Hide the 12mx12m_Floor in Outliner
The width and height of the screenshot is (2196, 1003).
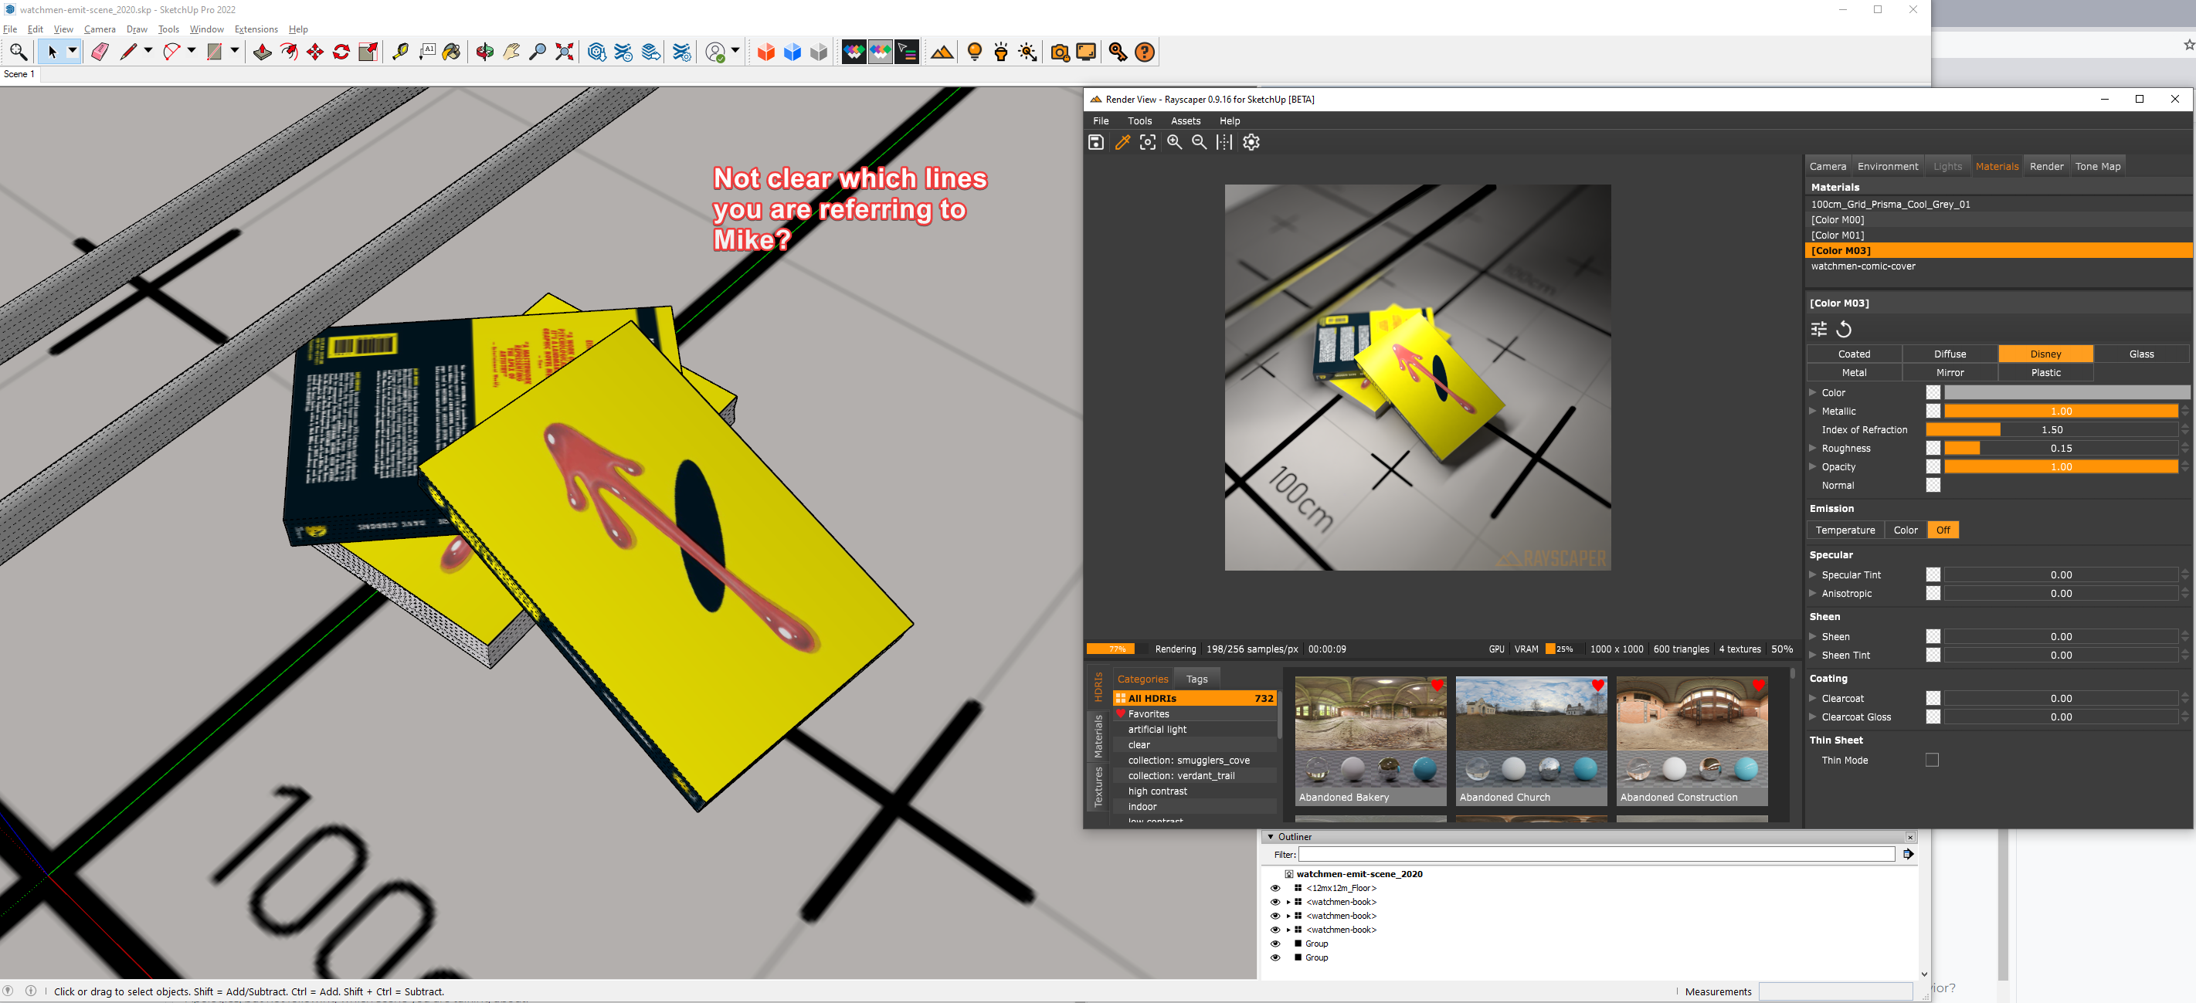1275,888
